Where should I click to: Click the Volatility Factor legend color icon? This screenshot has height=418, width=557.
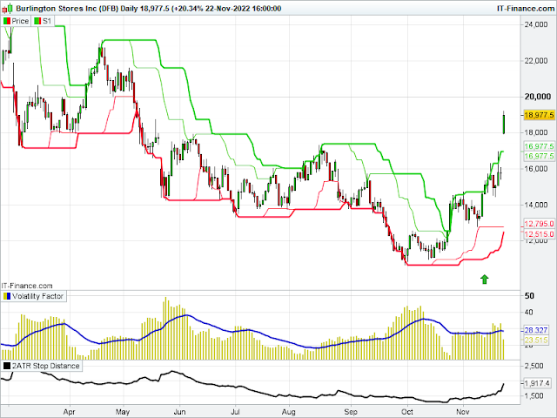[7, 296]
